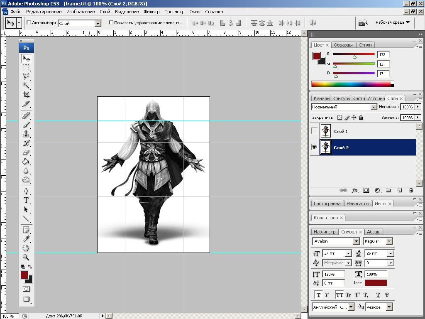Click the text Цвет swatch in Символ panel

(376, 283)
